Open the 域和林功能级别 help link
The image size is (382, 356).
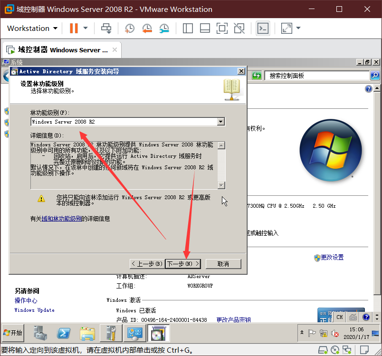pyautogui.click(x=61, y=219)
